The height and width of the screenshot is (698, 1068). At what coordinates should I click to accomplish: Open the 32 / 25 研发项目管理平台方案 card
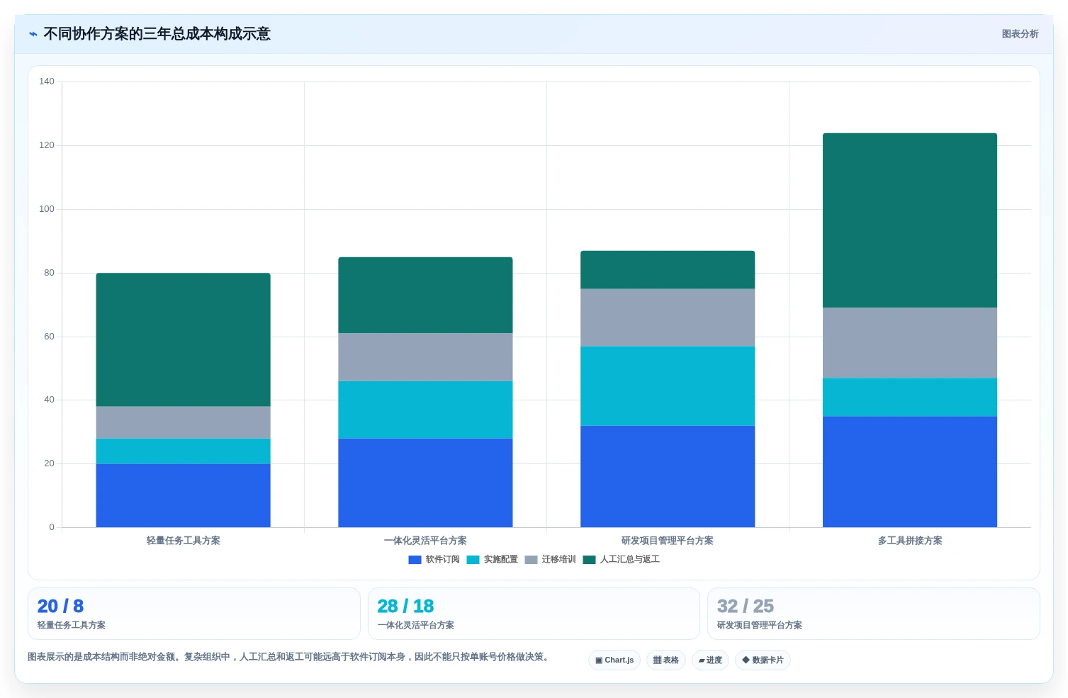[x=873, y=614]
